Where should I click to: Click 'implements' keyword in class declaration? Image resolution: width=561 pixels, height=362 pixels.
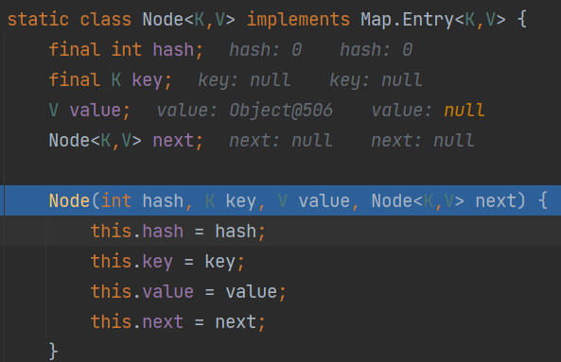(x=298, y=19)
